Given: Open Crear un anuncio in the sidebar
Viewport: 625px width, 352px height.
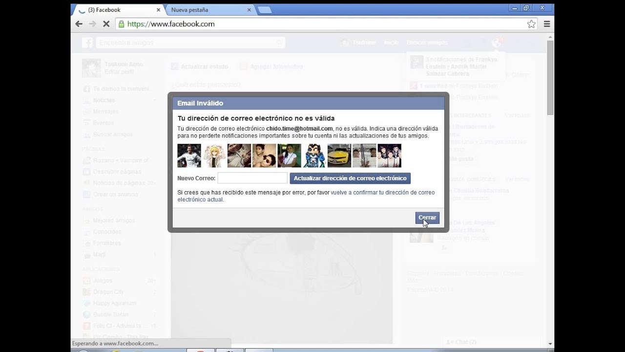Looking at the screenshot, I should point(115,194).
